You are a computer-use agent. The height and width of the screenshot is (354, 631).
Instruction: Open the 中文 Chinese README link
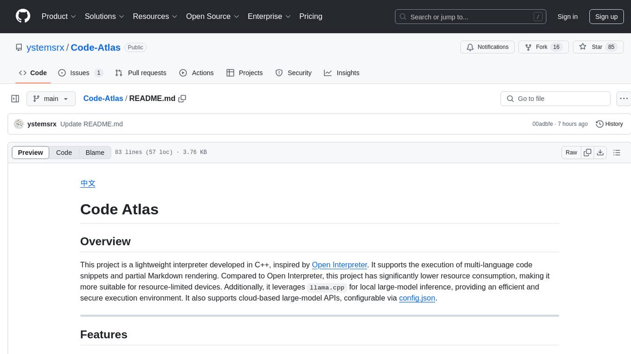[88, 183]
